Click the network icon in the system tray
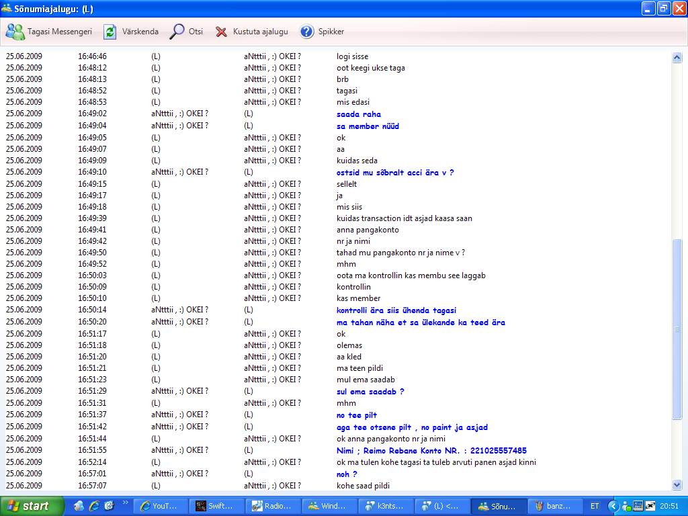 649,506
